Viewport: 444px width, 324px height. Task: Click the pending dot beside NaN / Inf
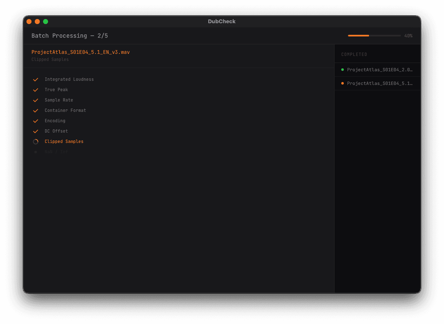[x=36, y=152]
